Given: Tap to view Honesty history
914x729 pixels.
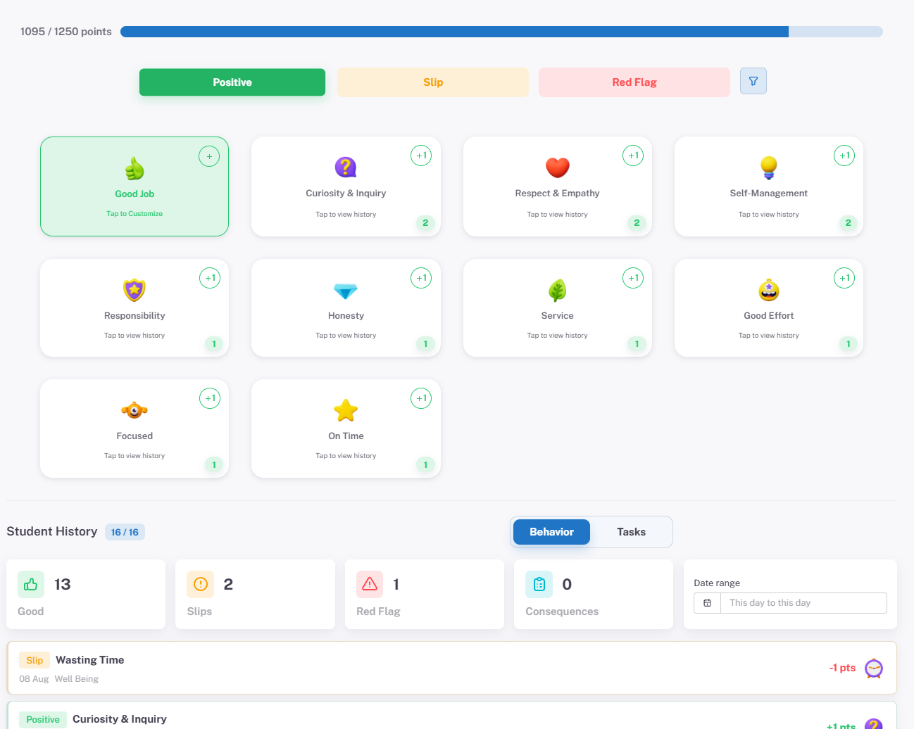Looking at the screenshot, I should click(346, 336).
